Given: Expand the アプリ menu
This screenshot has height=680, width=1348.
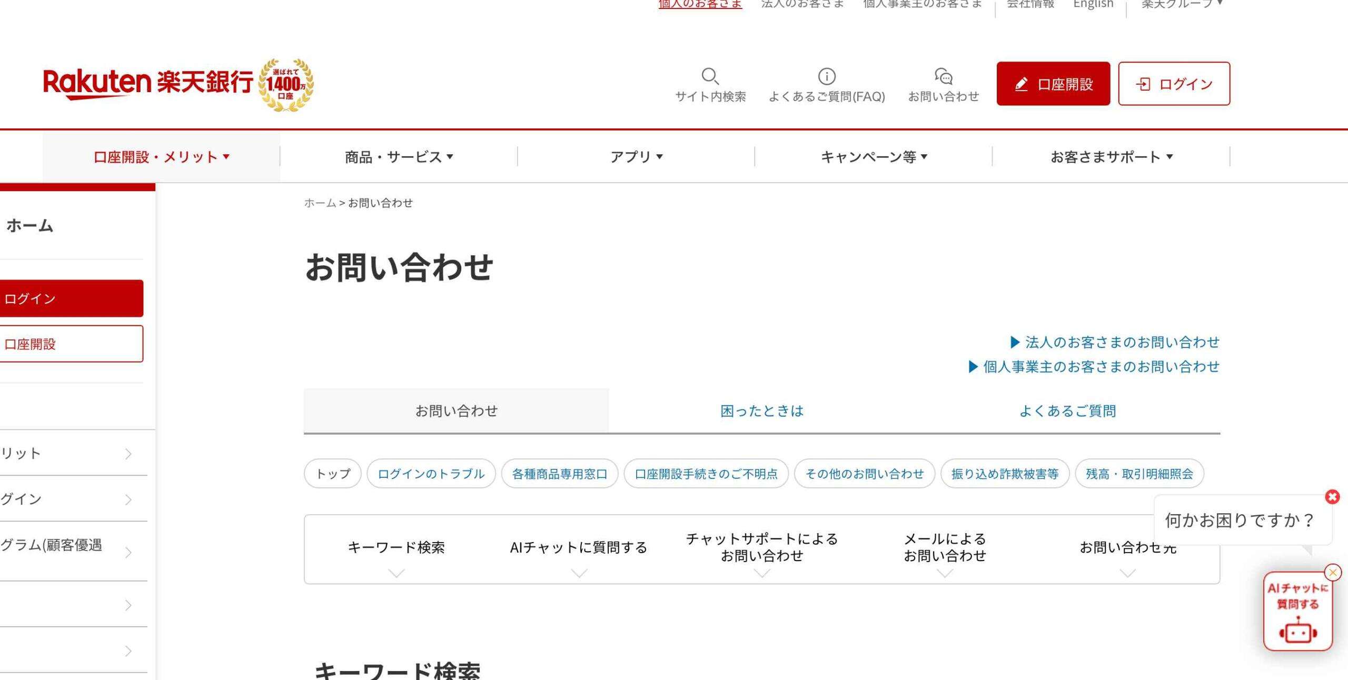Looking at the screenshot, I should [x=636, y=157].
